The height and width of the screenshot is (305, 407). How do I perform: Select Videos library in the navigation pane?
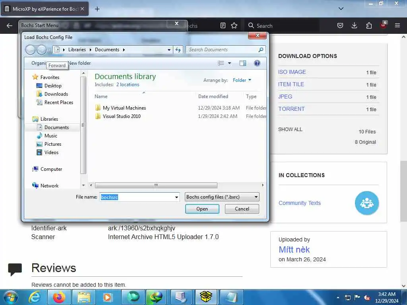[x=51, y=152]
